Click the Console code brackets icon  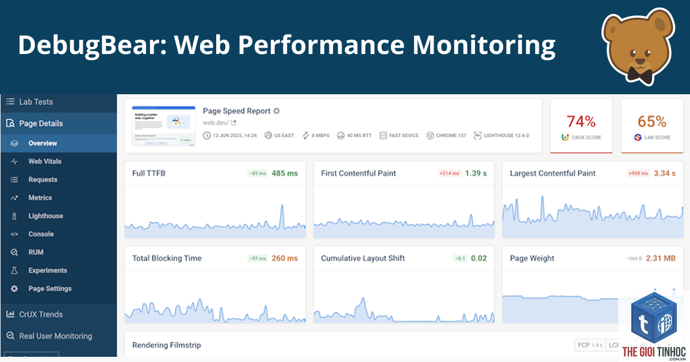tap(14, 234)
